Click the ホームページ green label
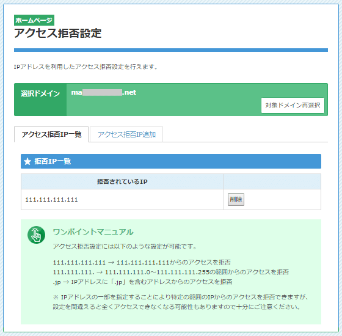342x336 pixels. (34, 20)
